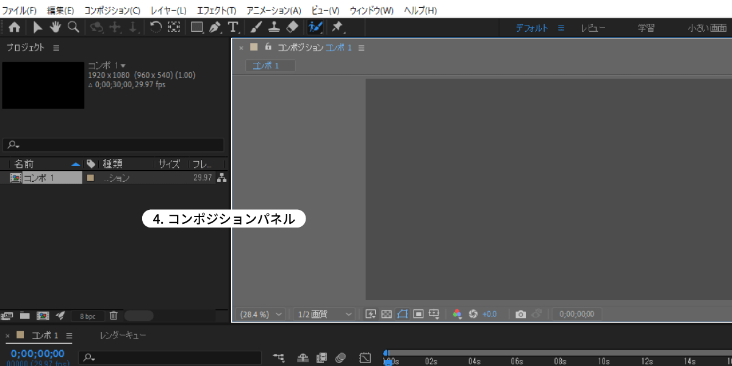Image resolution: width=732 pixels, height=366 pixels.
Task: Select the Zoom magnifier tool
Action: coord(73,27)
